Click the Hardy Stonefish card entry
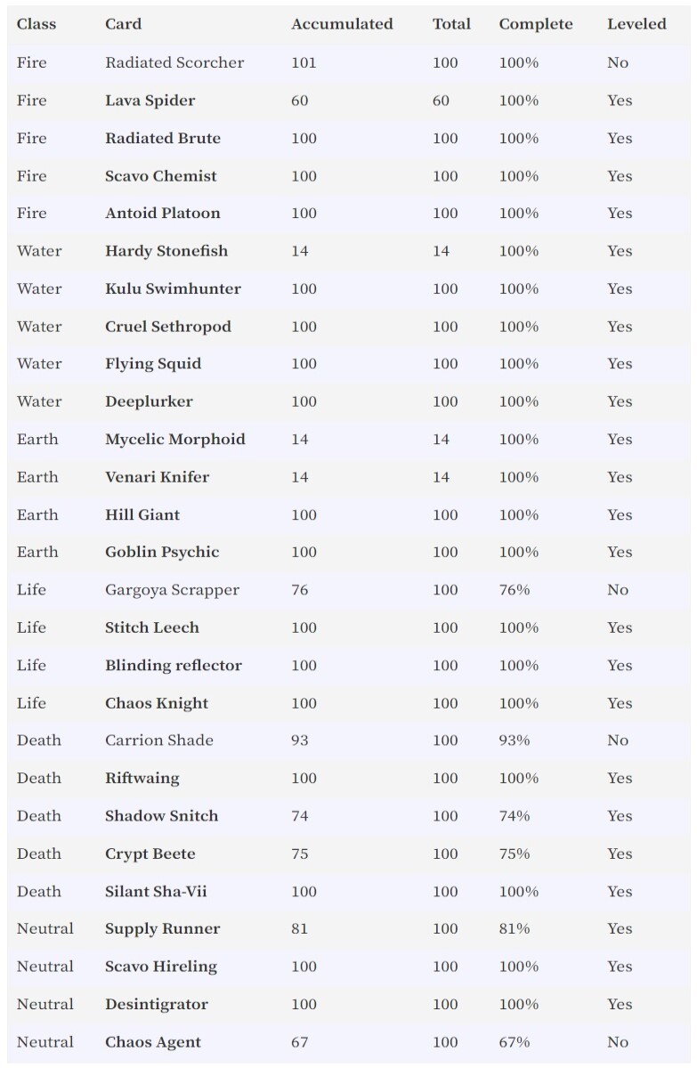 click(166, 251)
